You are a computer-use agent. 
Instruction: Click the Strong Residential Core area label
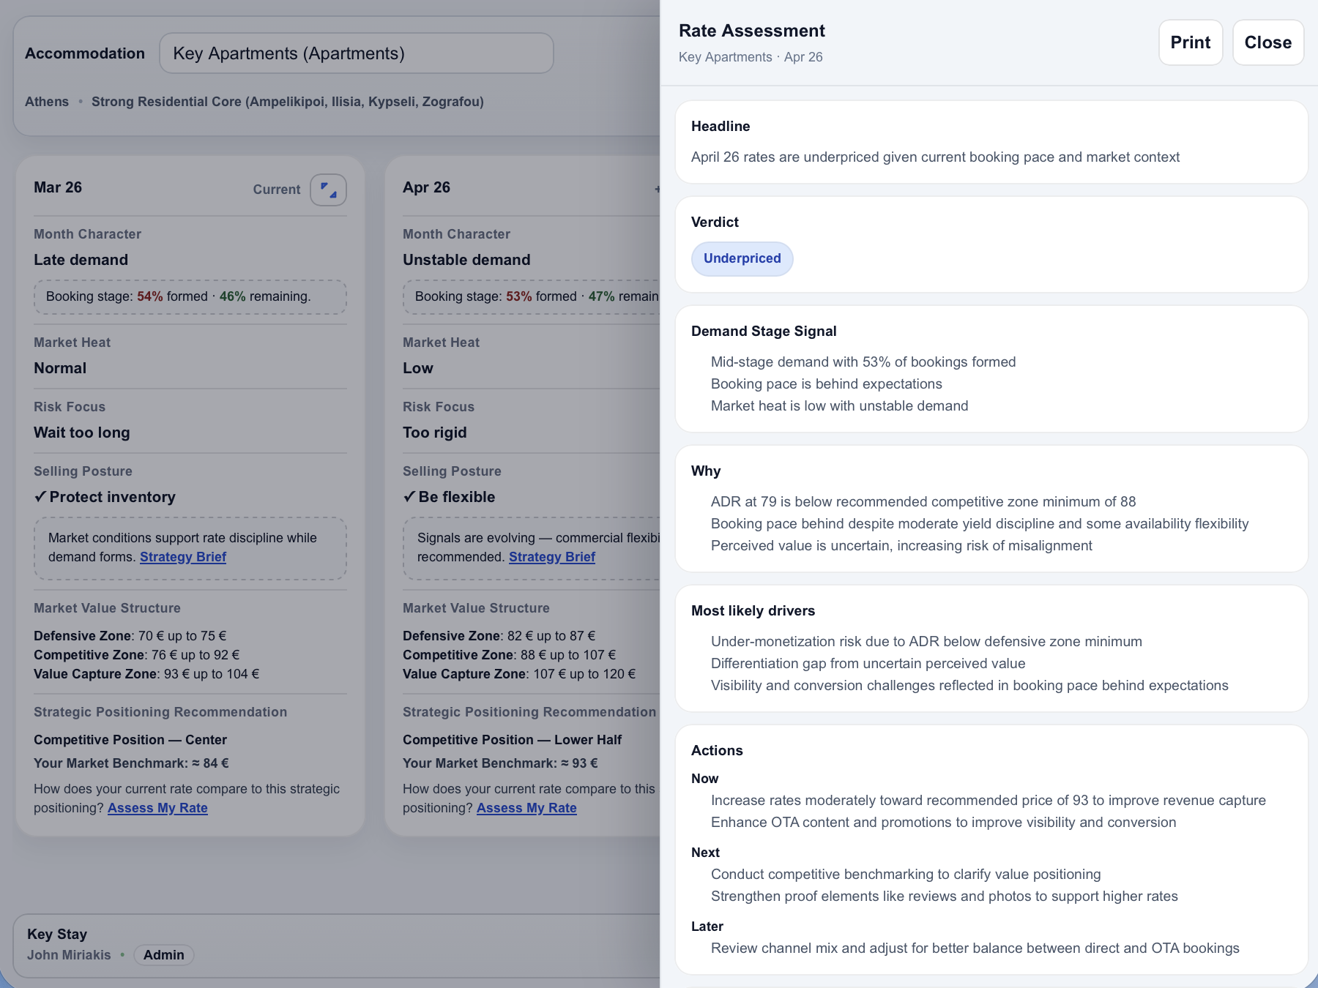[x=287, y=102]
